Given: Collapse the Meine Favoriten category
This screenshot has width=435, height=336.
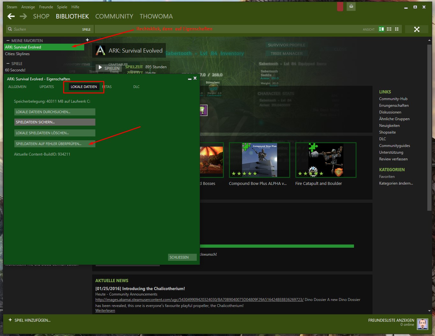Looking at the screenshot, I should click(8, 40).
